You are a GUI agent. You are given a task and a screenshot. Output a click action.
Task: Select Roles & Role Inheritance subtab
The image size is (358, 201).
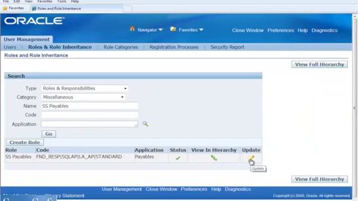click(x=60, y=47)
